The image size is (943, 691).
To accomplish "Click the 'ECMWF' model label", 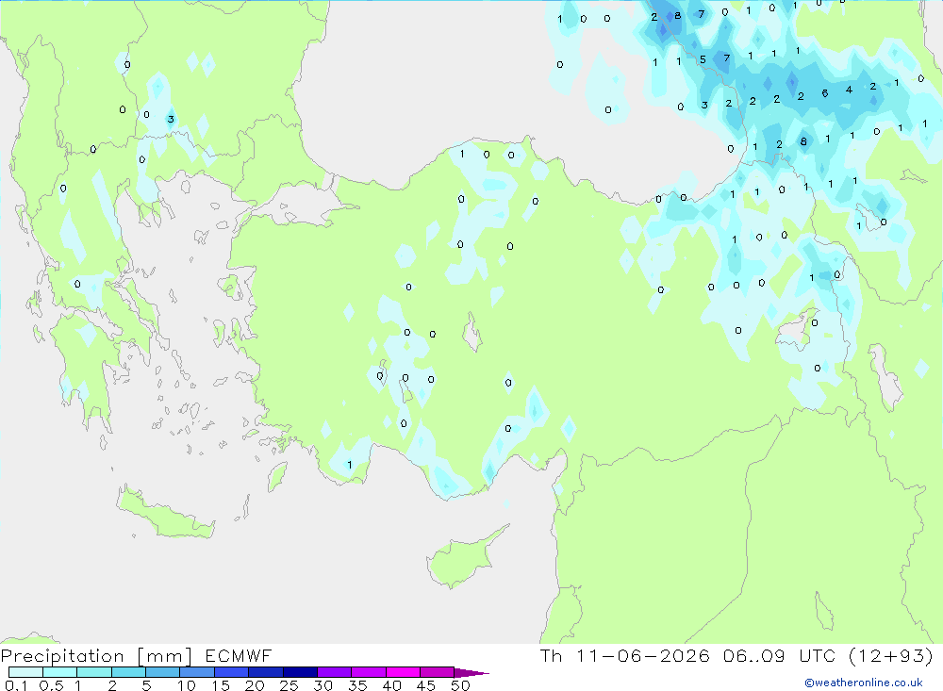I will [x=239, y=655].
